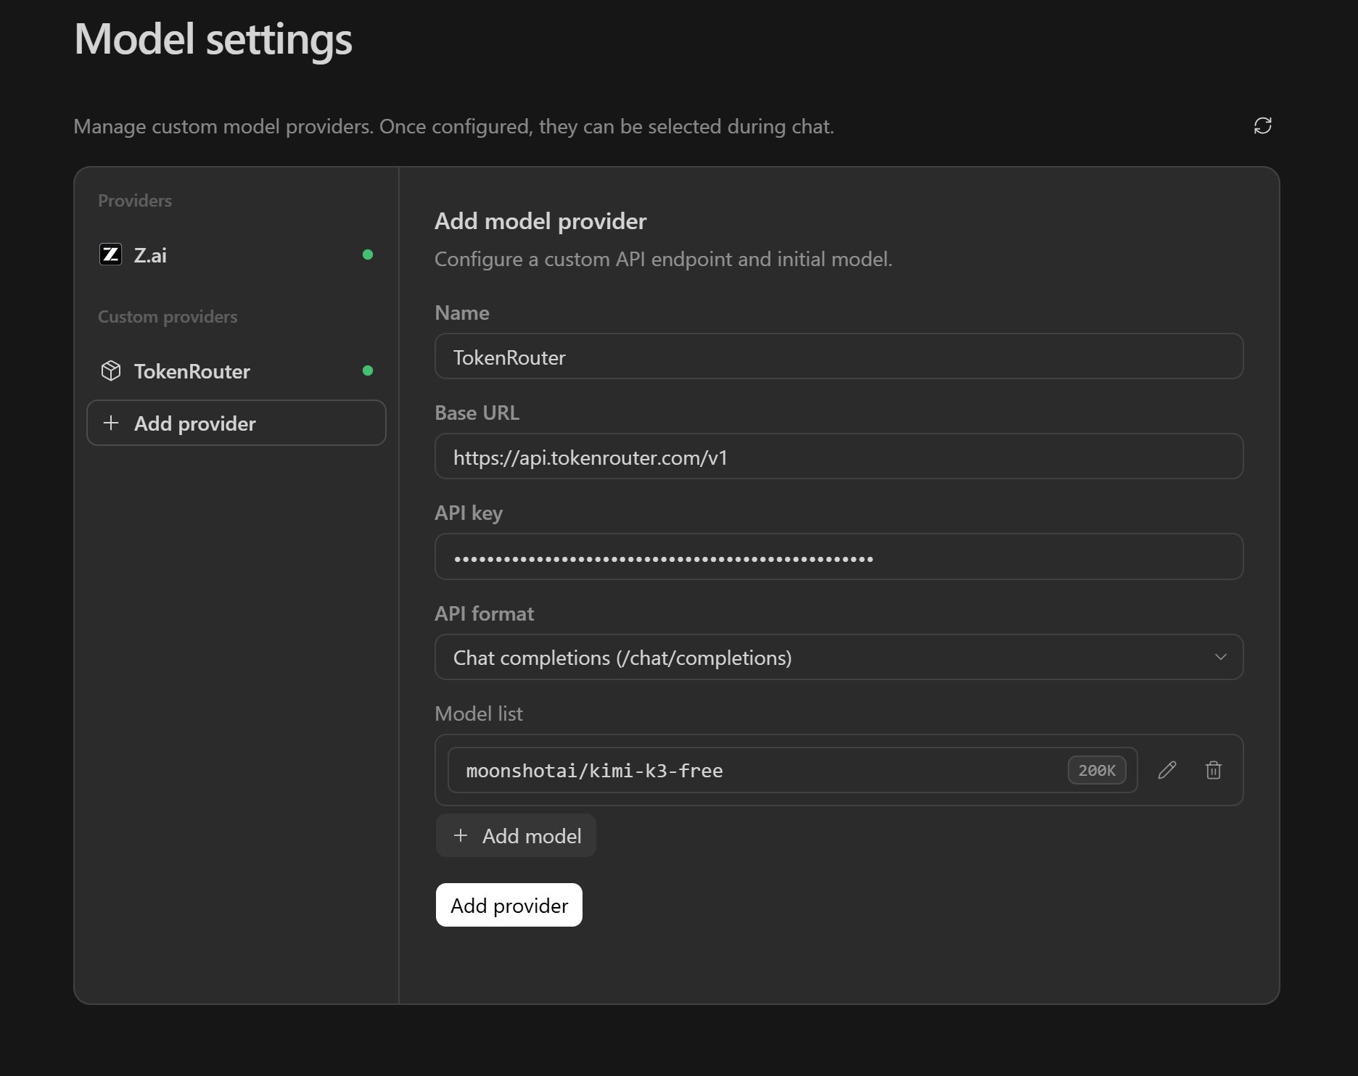Click the green status dot for TokenRouter
The height and width of the screenshot is (1076, 1358).
(368, 371)
